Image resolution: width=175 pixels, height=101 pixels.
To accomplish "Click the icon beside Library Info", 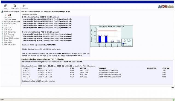I will (2, 28).
